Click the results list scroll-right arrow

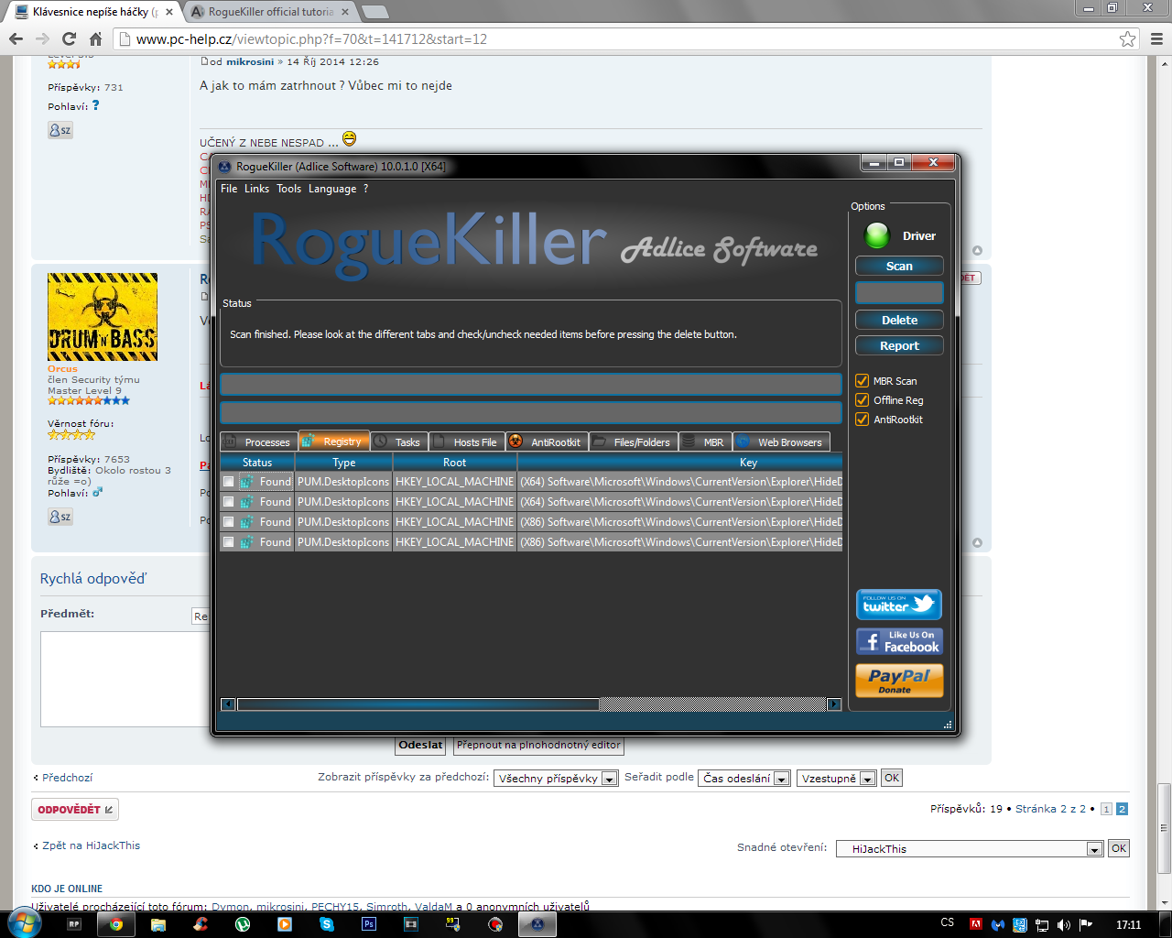[834, 704]
